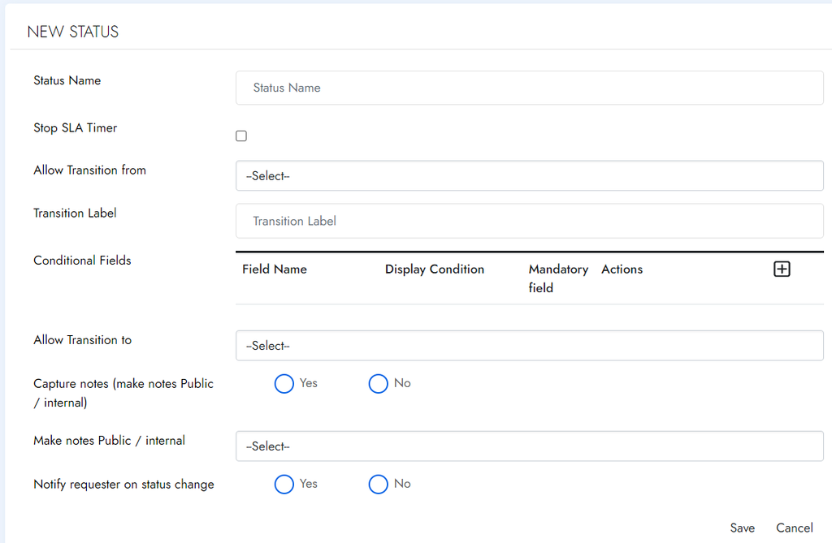This screenshot has width=832, height=543.
Task: Click the Field Name column header
Action: pyautogui.click(x=275, y=269)
